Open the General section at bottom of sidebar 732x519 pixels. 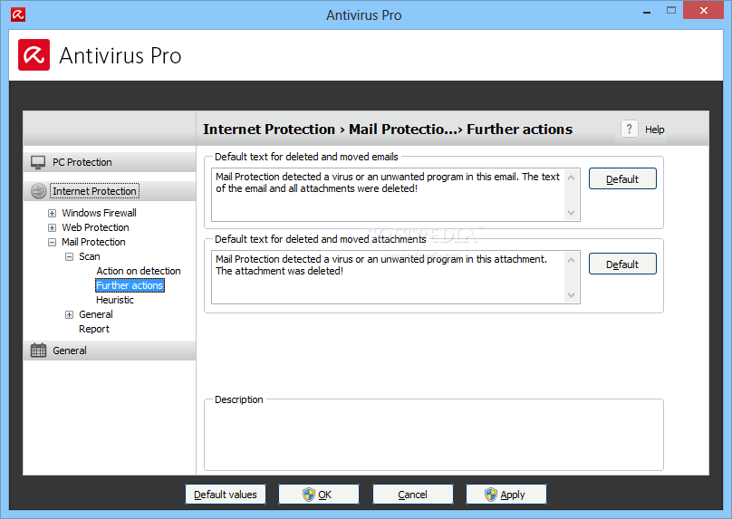pos(110,350)
